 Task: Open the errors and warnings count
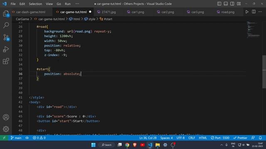39,138
